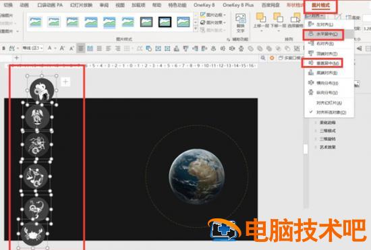Viewport: 371px width, 250px height.
Task: Click the magnifier search icon below the toolbar
Action: 263,58
